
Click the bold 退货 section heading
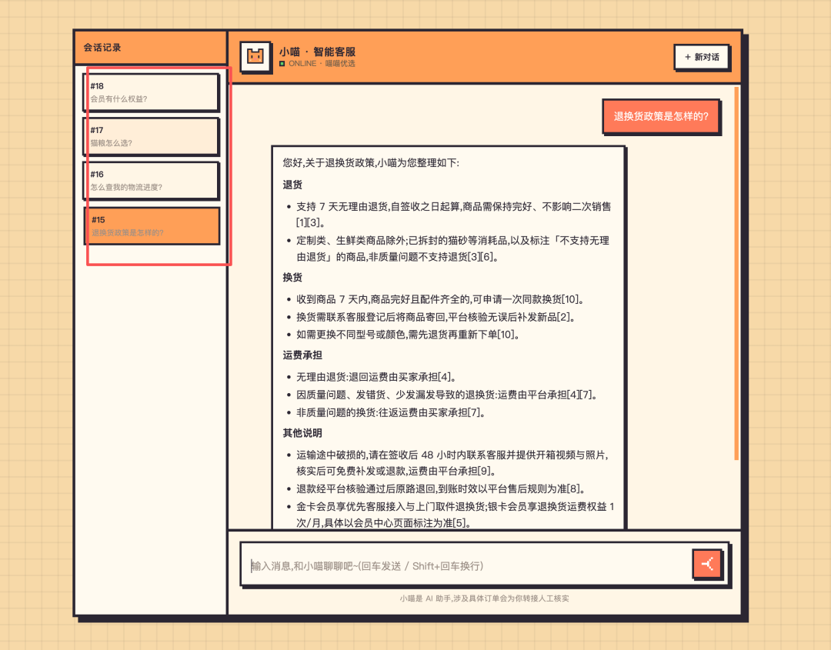[x=292, y=185]
